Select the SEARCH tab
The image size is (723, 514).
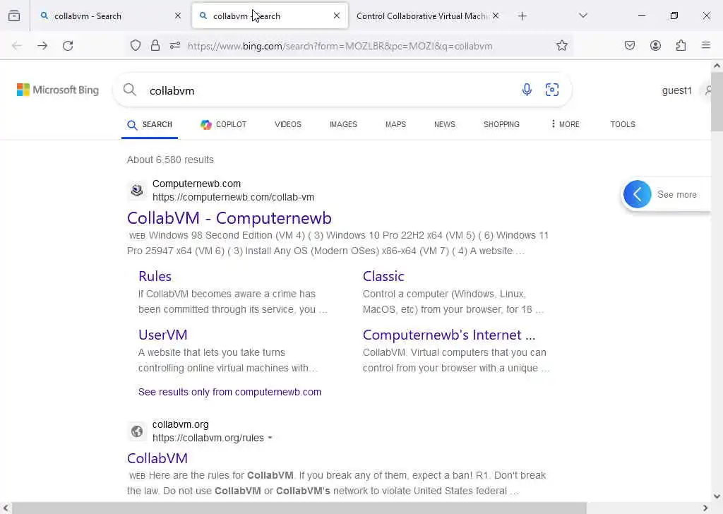point(150,124)
